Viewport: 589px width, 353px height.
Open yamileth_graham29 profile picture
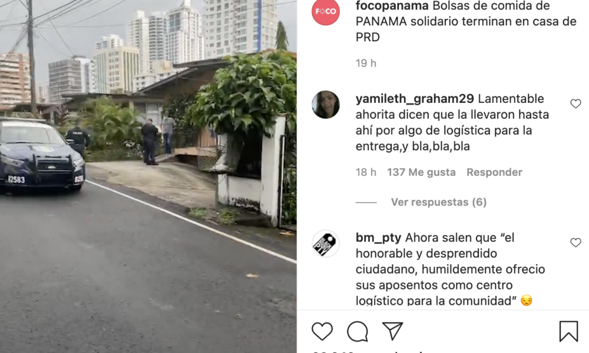pyautogui.click(x=326, y=105)
